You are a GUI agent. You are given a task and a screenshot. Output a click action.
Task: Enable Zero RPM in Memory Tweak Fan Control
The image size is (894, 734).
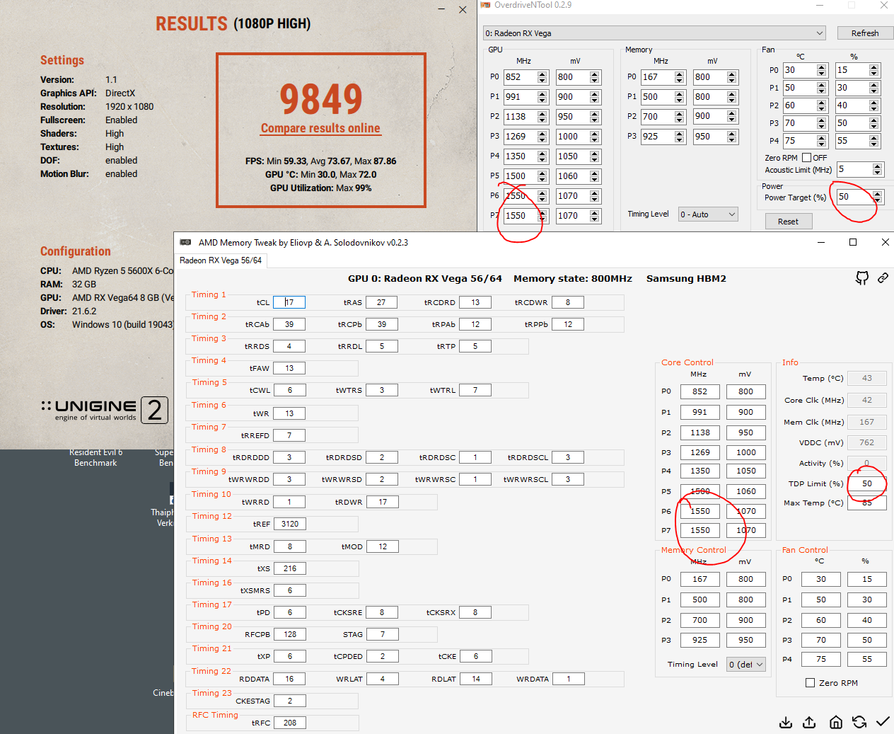(810, 683)
